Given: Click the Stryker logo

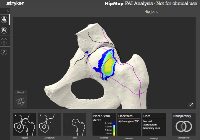Looking at the screenshot, I should [15, 4].
